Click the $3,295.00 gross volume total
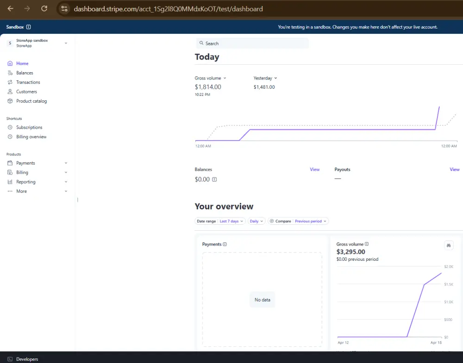 351,252
